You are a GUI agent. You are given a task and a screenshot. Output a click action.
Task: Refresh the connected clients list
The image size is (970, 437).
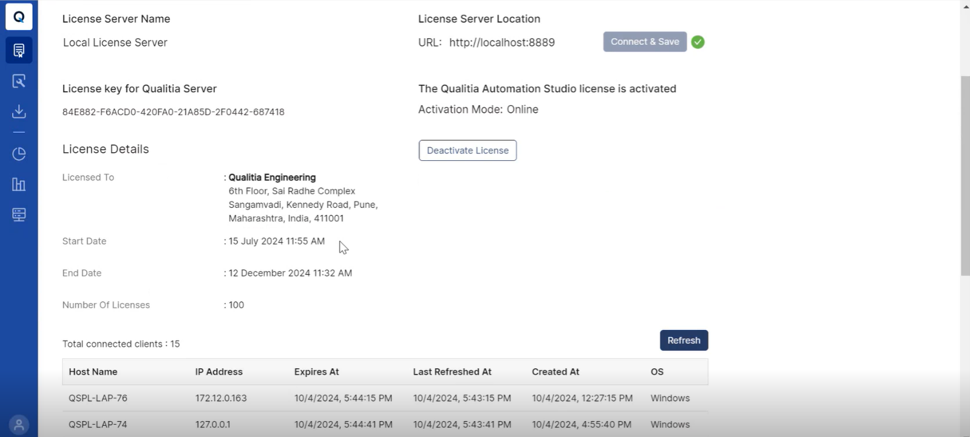[x=683, y=341]
